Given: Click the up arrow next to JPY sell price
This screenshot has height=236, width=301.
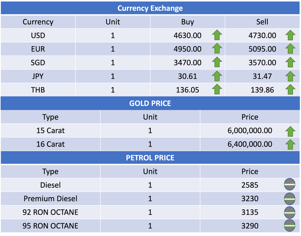Looking at the screenshot, I should click(x=290, y=76).
